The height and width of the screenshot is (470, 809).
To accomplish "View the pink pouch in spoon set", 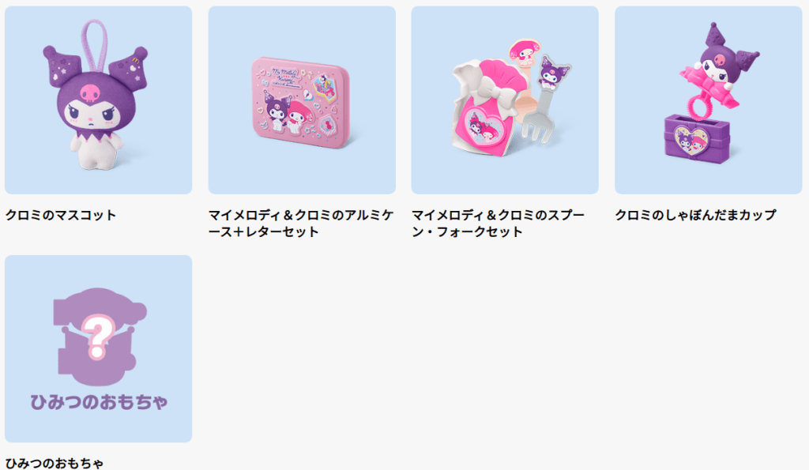I will 487,108.
